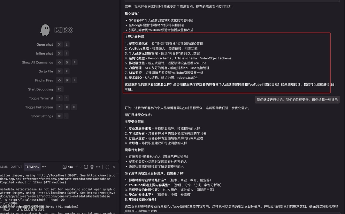Viewport: 345px width, 214px height.
Task: Click the YouTube集成 list item
Action: tap(161, 48)
